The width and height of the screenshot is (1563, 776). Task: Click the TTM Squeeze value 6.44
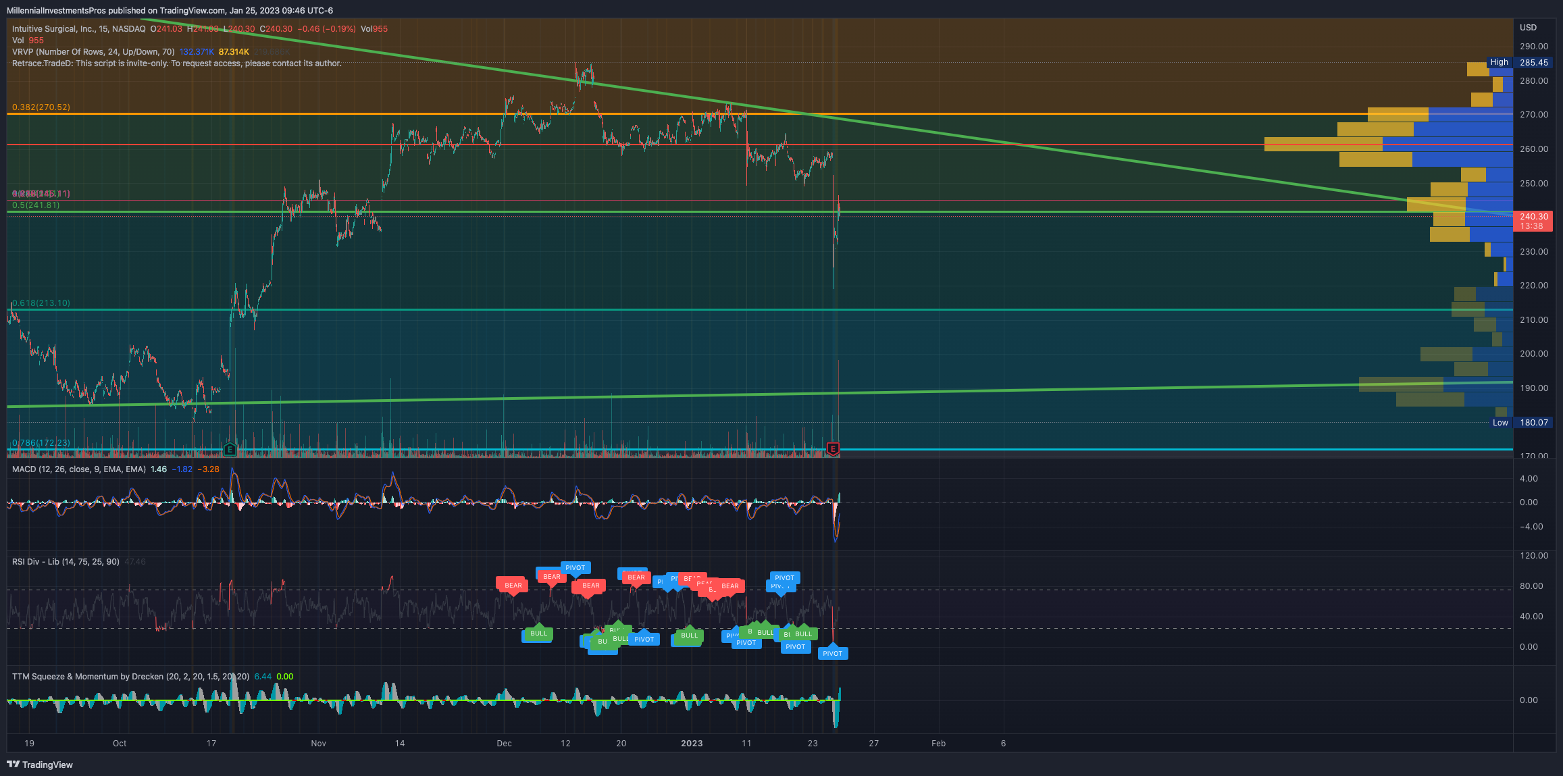click(x=263, y=676)
